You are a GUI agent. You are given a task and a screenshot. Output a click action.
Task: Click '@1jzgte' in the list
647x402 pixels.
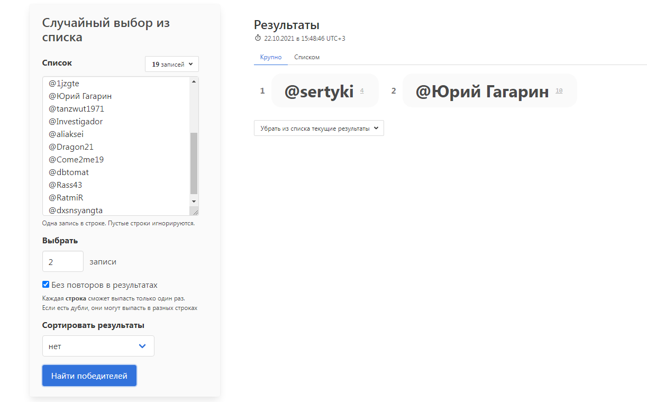(64, 83)
